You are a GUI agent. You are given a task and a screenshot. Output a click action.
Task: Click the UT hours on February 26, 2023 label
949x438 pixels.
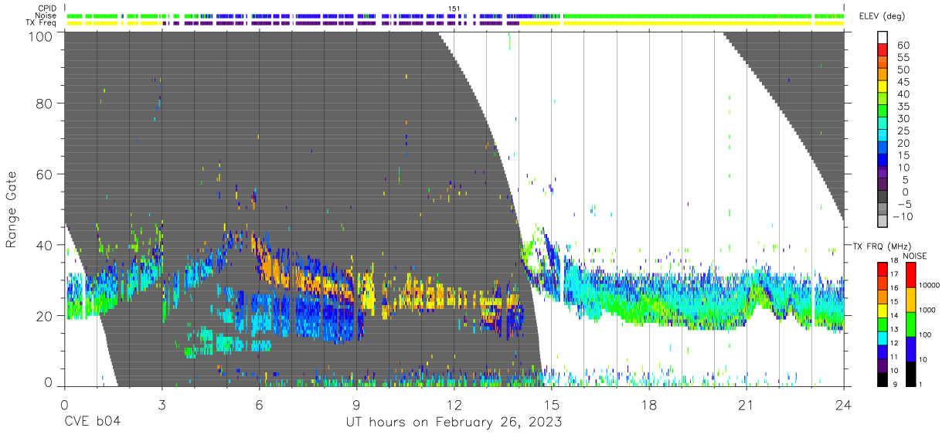pyautogui.click(x=454, y=423)
